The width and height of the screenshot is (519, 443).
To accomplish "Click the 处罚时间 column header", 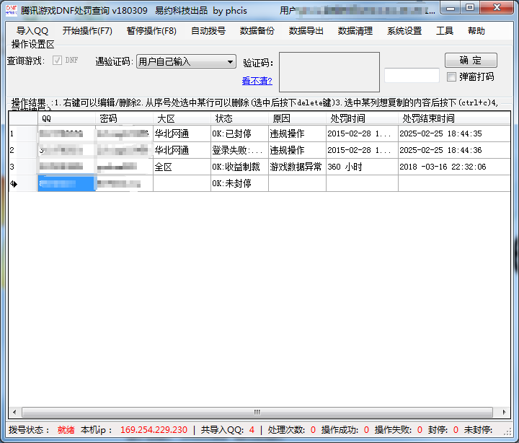I will 362,118.
